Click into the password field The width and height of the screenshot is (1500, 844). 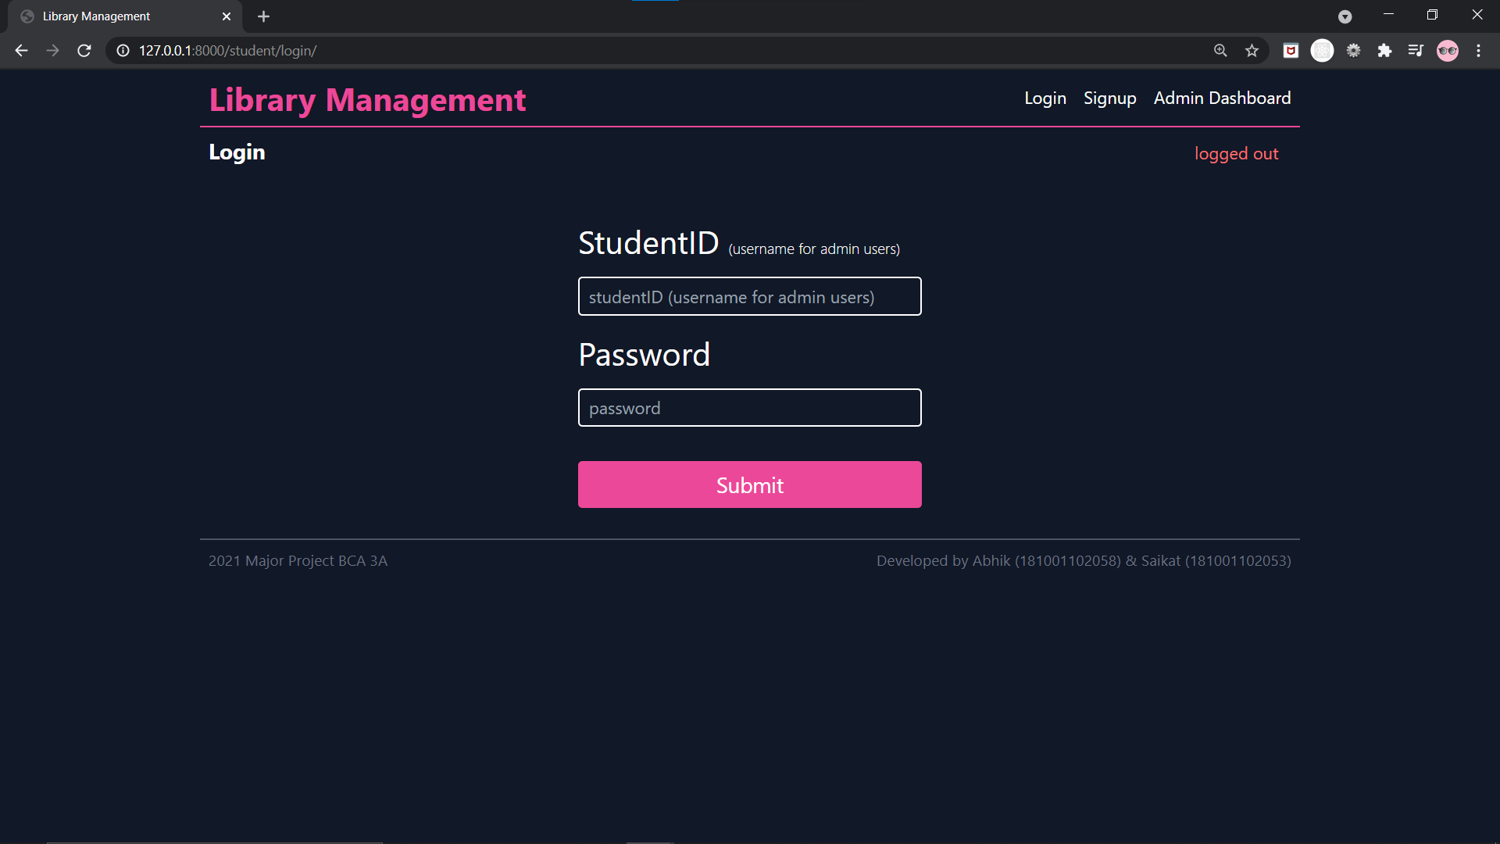tap(749, 408)
